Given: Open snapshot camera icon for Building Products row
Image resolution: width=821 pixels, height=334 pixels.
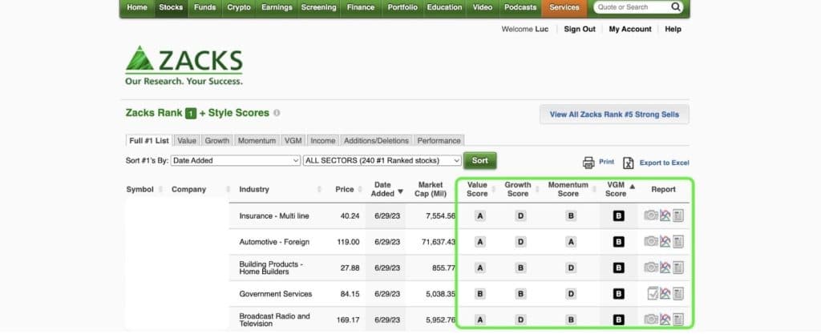Looking at the screenshot, I should [651, 268].
